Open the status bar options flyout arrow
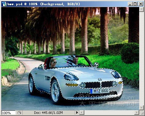The width and height of the screenshot is (145, 116). (x=77, y=113)
